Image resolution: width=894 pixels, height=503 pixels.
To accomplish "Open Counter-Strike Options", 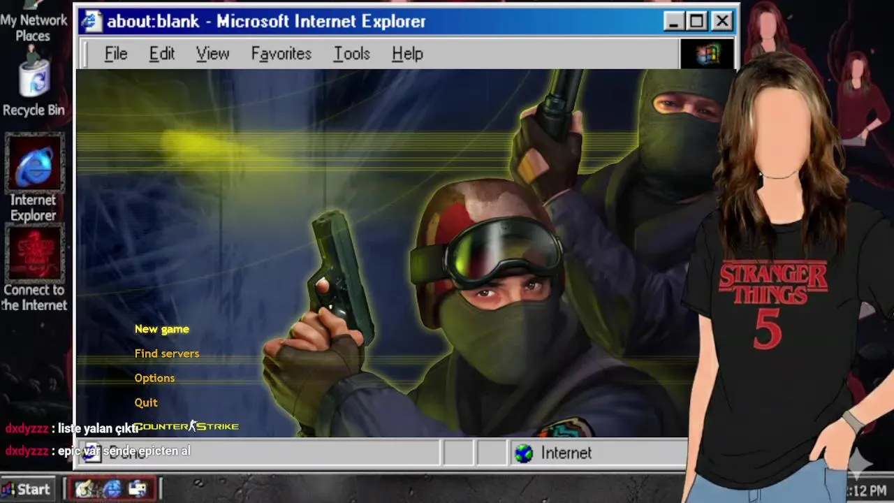I will [x=154, y=378].
